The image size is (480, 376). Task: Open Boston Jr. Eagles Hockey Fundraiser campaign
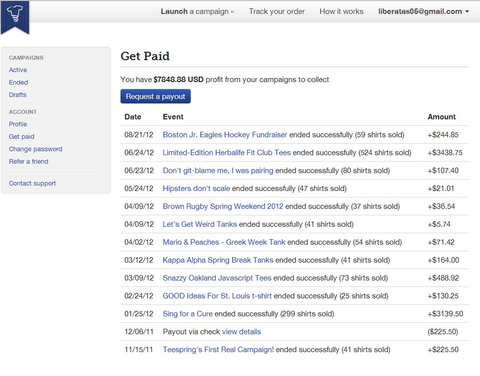[x=225, y=135]
